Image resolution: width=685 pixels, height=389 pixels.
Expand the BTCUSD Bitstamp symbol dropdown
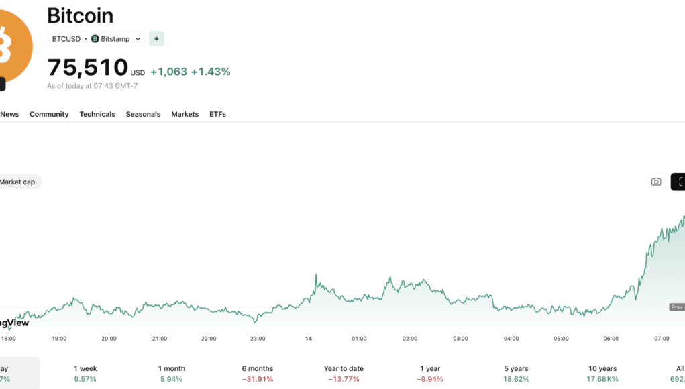tap(96, 39)
